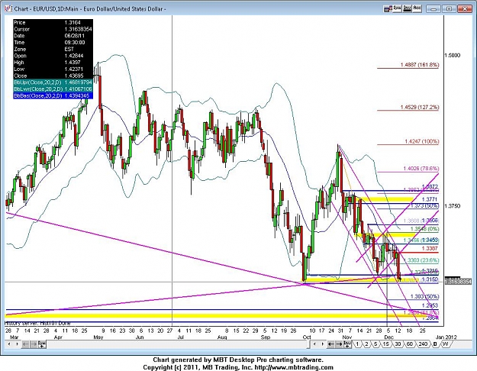Click the left scroll arrow beside the timeframe tabs
The width and height of the screenshot is (477, 371).
(x=314, y=344)
